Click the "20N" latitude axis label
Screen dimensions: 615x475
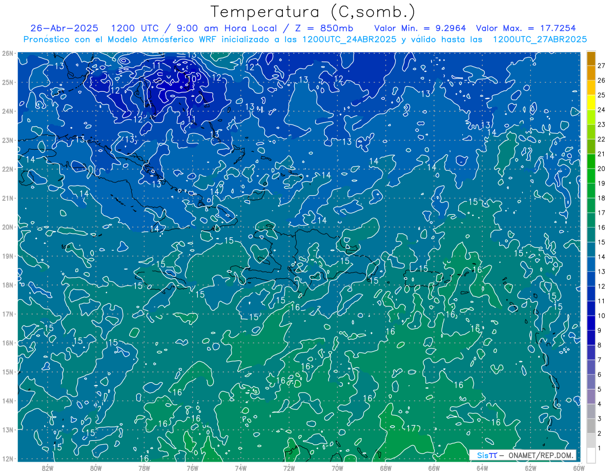click(x=7, y=227)
